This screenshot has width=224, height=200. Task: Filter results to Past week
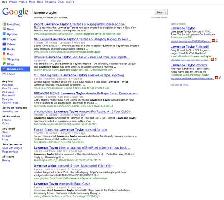[x=8, y=92]
